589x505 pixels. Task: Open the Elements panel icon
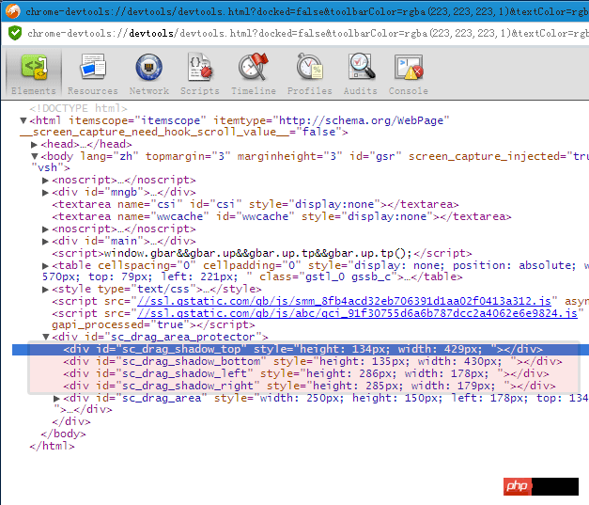click(34, 68)
